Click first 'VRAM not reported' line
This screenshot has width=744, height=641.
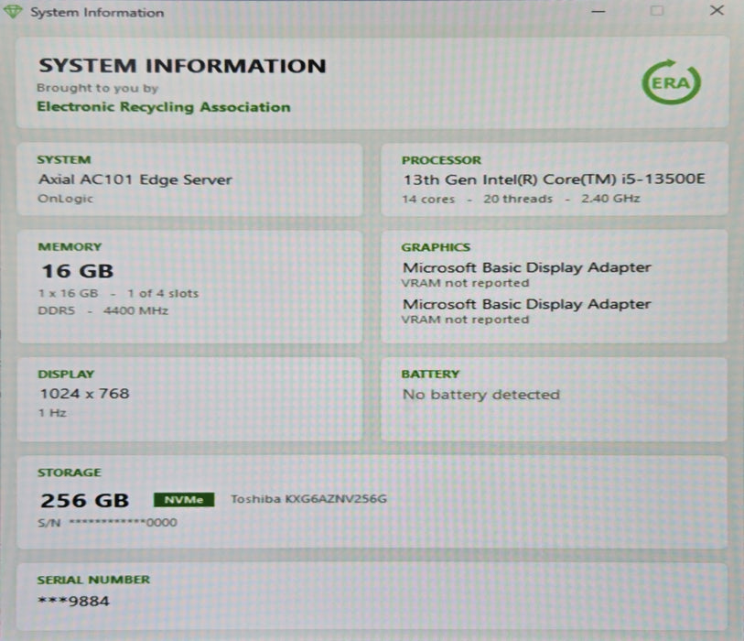click(465, 283)
